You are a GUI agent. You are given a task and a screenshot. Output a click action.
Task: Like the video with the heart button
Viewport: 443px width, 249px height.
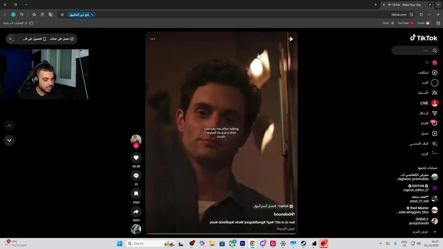136,158
